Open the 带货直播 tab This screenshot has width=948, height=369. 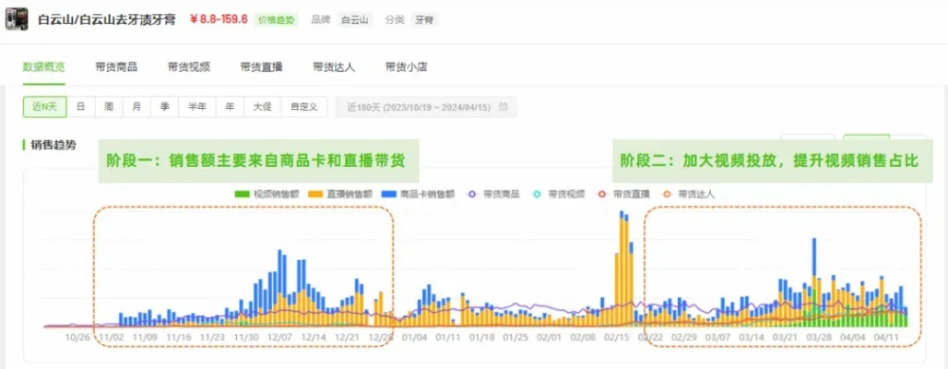pos(261,67)
